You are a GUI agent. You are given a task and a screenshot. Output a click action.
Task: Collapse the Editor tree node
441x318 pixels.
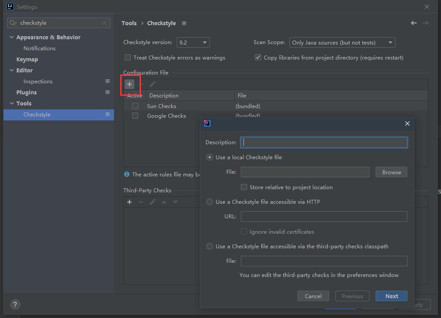(x=11, y=70)
